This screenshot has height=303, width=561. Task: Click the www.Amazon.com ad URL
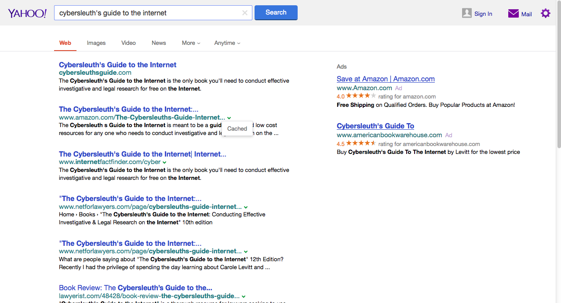click(364, 88)
